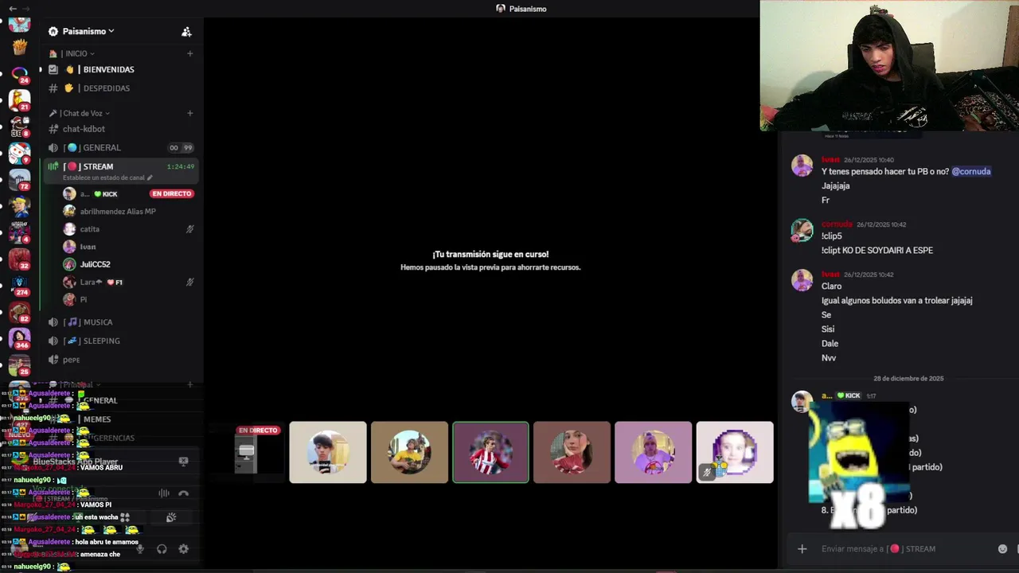Open server icon with 72 badge

(19, 180)
